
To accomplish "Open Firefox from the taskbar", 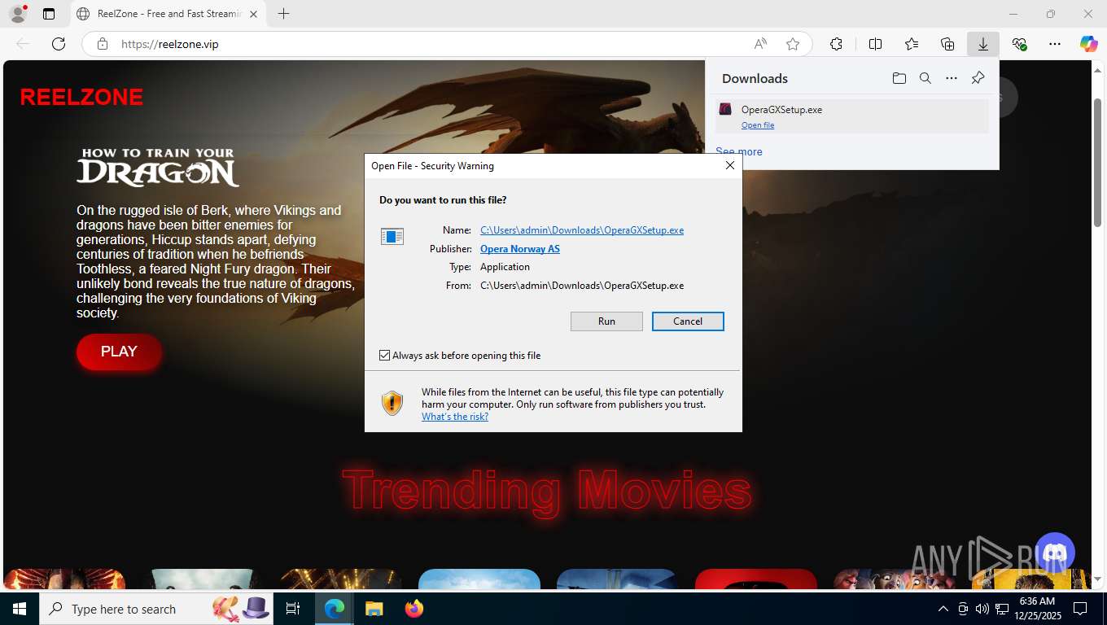I will 414,609.
